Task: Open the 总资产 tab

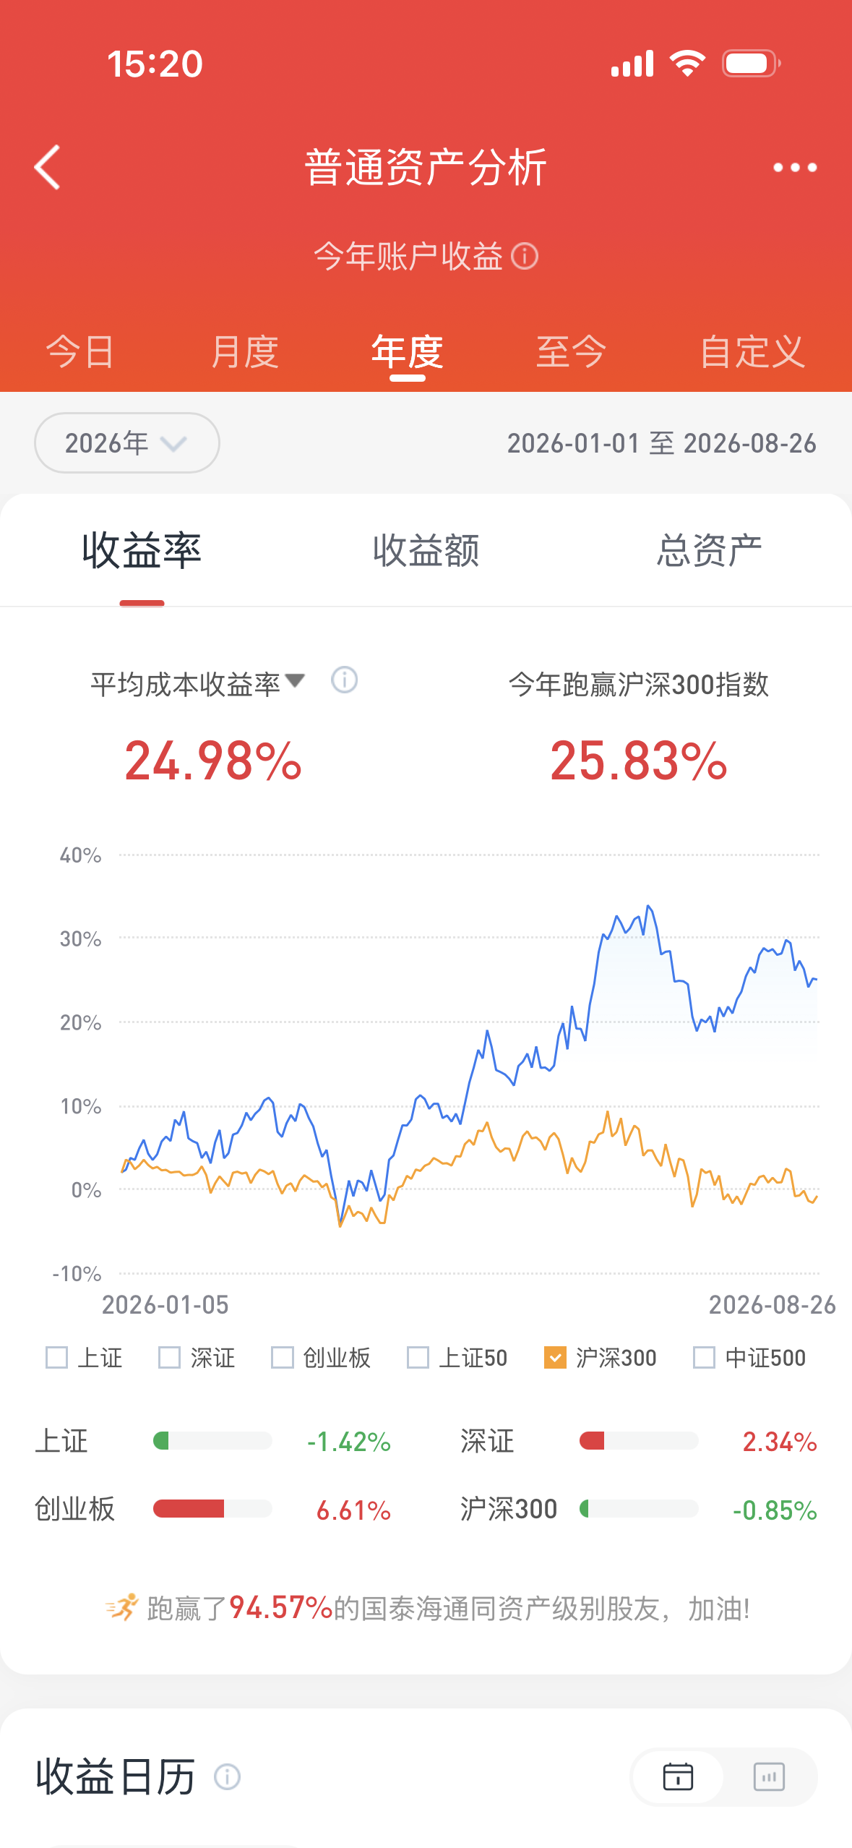Action: 709,550
